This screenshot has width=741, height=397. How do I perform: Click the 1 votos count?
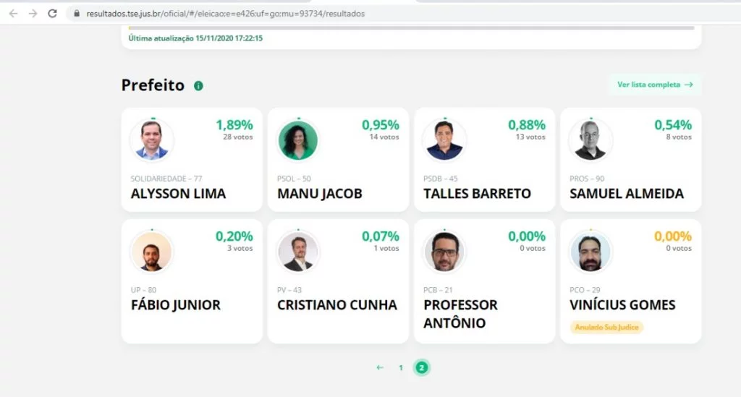click(x=386, y=248)
